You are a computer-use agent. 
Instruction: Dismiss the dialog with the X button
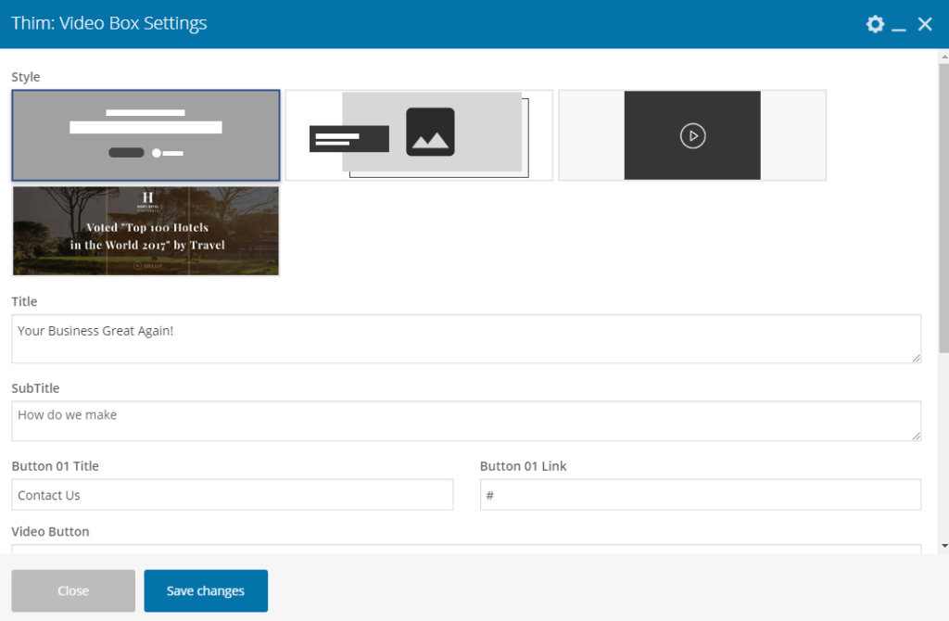[x=925, y=24]
